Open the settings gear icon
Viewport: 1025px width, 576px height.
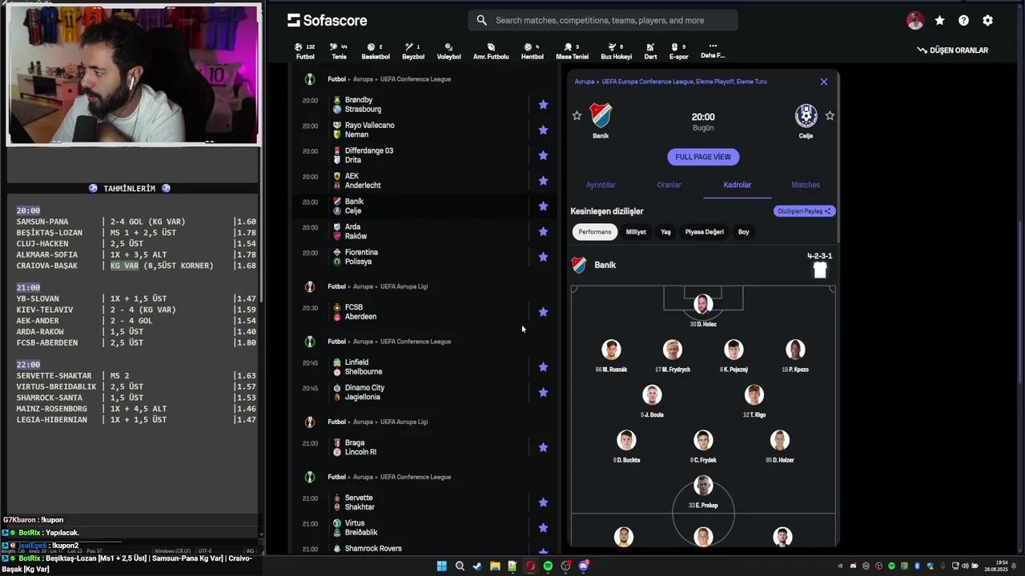(987, 21)
